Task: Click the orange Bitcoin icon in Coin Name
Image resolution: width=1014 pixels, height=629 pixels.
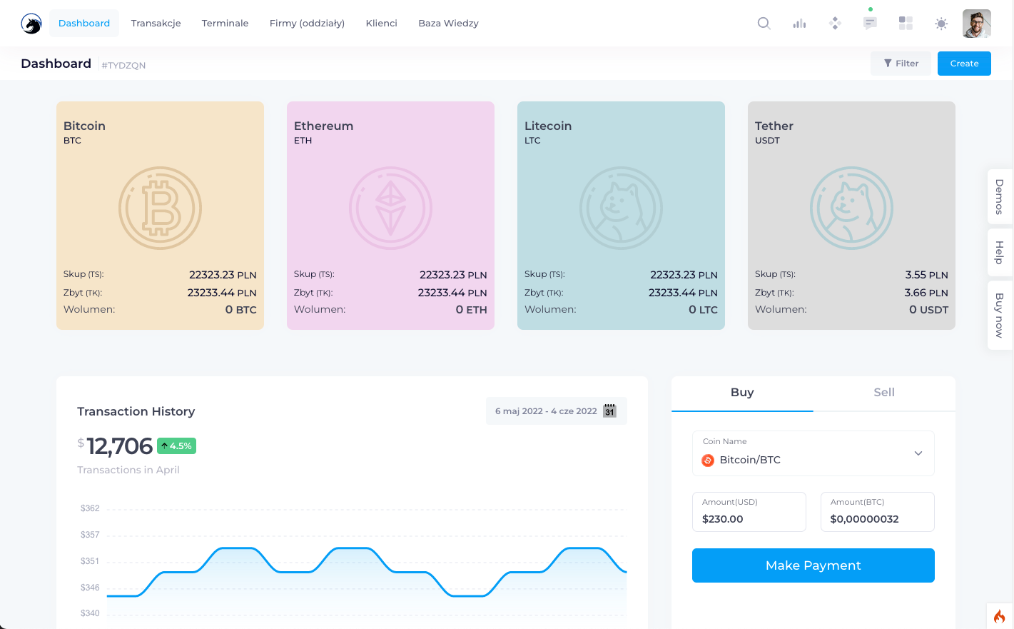Action: click(x=708, y=461)
